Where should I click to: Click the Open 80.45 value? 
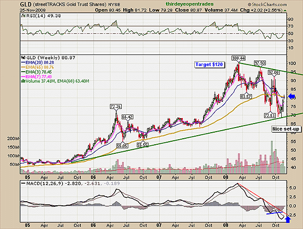click(108, 10)
